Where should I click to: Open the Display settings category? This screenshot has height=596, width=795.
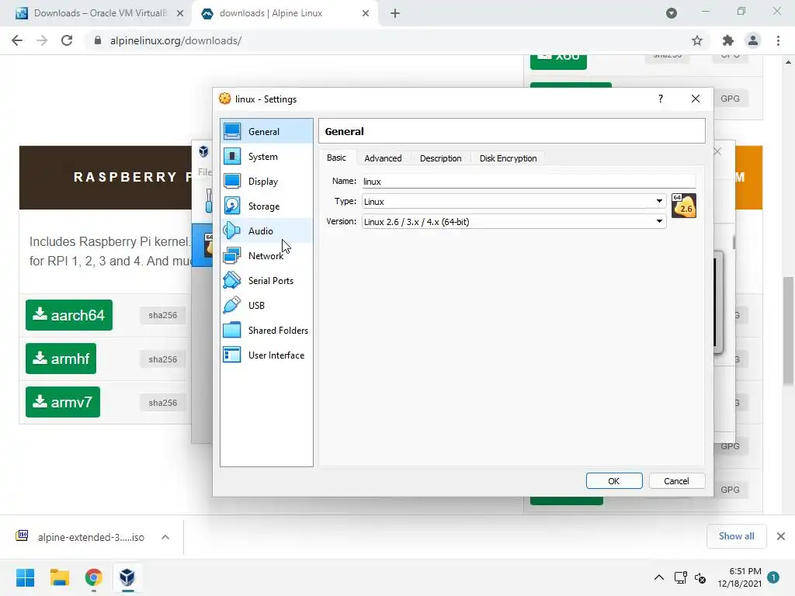coord(266,182)
